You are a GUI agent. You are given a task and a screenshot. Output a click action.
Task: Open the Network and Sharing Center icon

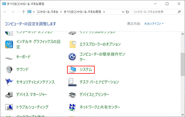pyautogui.click(x=72, y=107)
